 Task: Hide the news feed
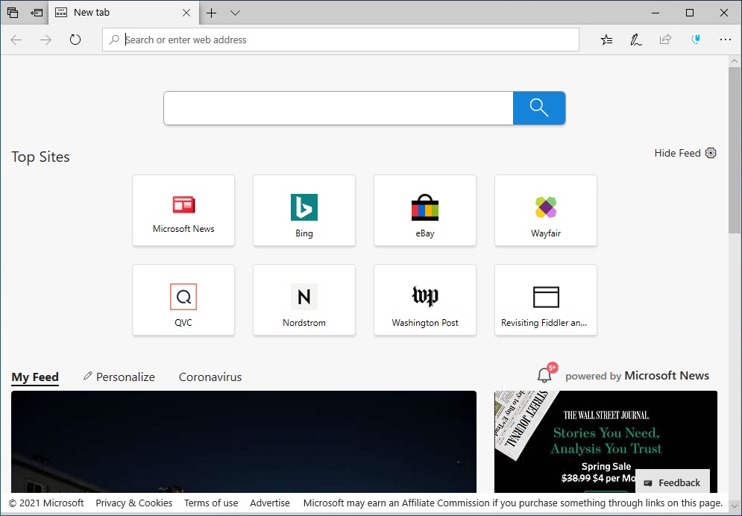click(677, 154)
